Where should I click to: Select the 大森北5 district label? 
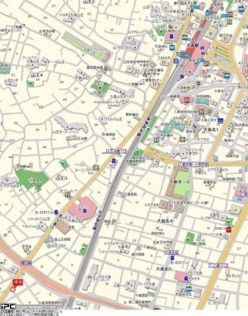click(x=164, y=269)
